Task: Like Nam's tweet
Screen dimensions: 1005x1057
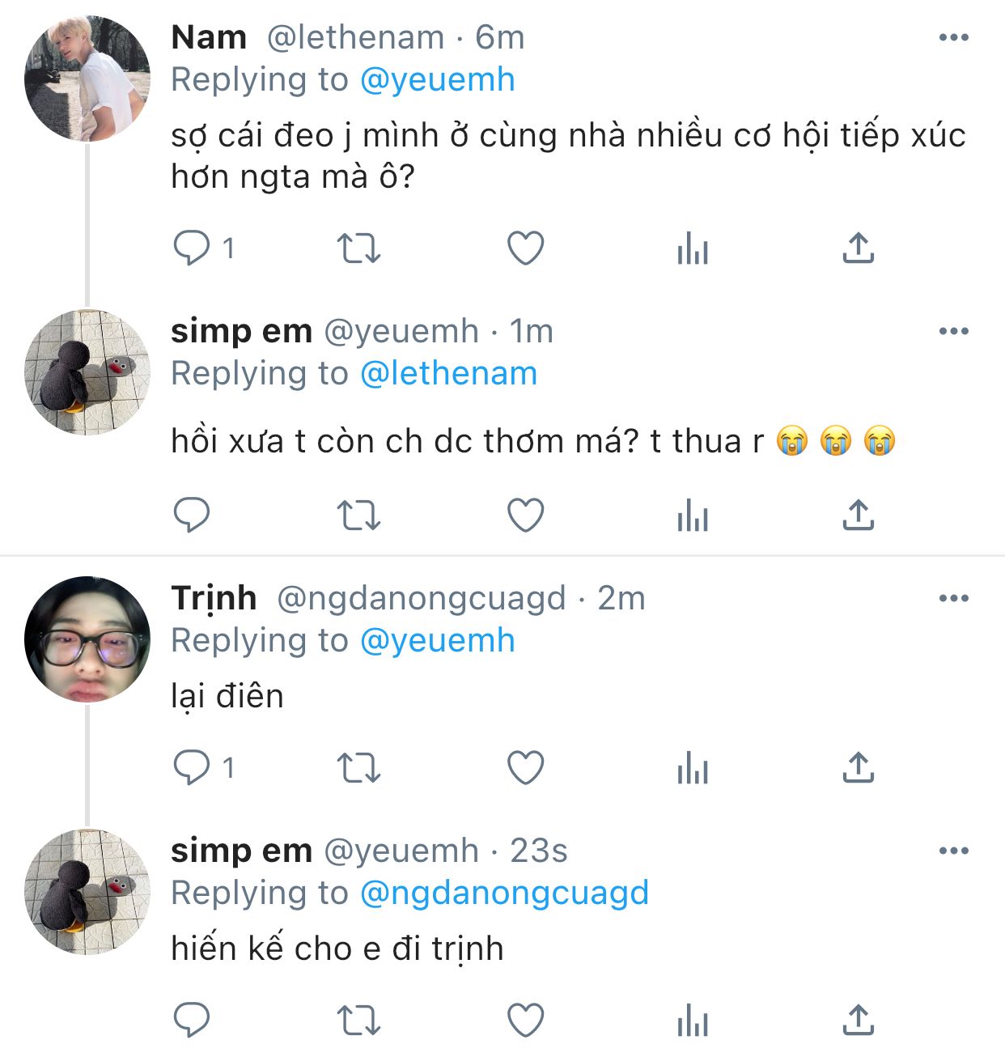Action: click(x=525, y=248)
